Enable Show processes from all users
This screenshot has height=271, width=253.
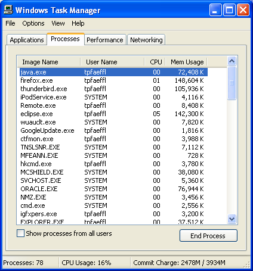[21, 233]
